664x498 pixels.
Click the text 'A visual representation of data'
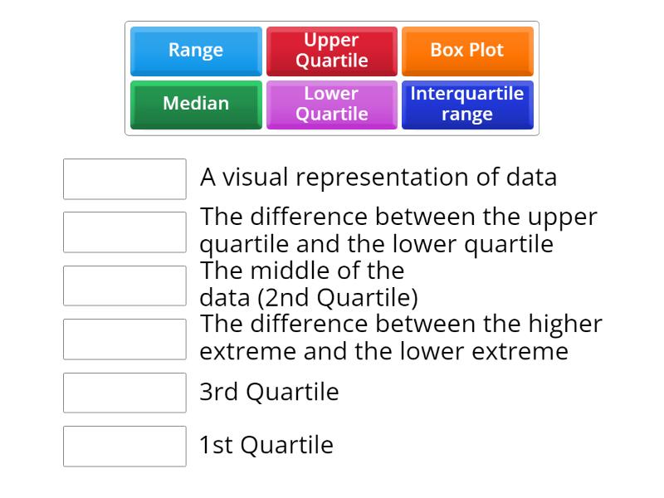tap(378, 177)
